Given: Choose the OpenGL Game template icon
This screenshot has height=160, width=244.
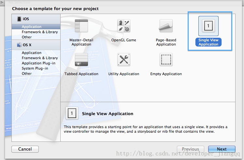Looking at the screenshot, I should click(123, 26).
